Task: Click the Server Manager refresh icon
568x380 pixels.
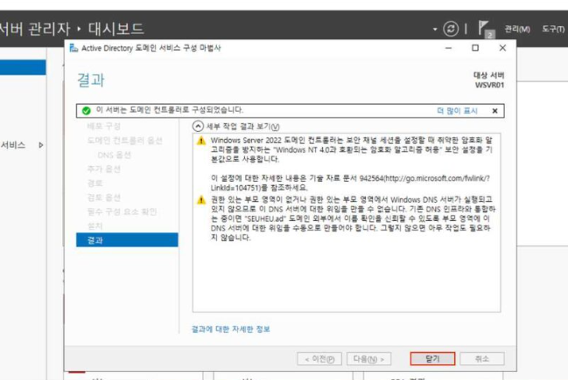Action: click(451, 29)
